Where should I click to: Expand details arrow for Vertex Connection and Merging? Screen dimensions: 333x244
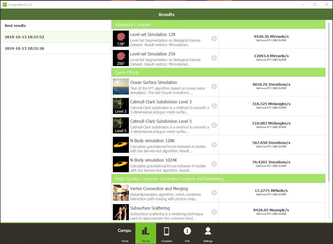[214, 193]
